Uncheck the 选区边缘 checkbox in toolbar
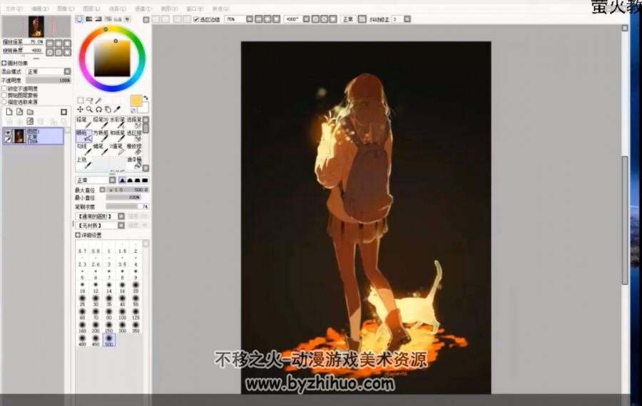Image resolution: width=642 pixels, height=406 pixels. (196, 19)
